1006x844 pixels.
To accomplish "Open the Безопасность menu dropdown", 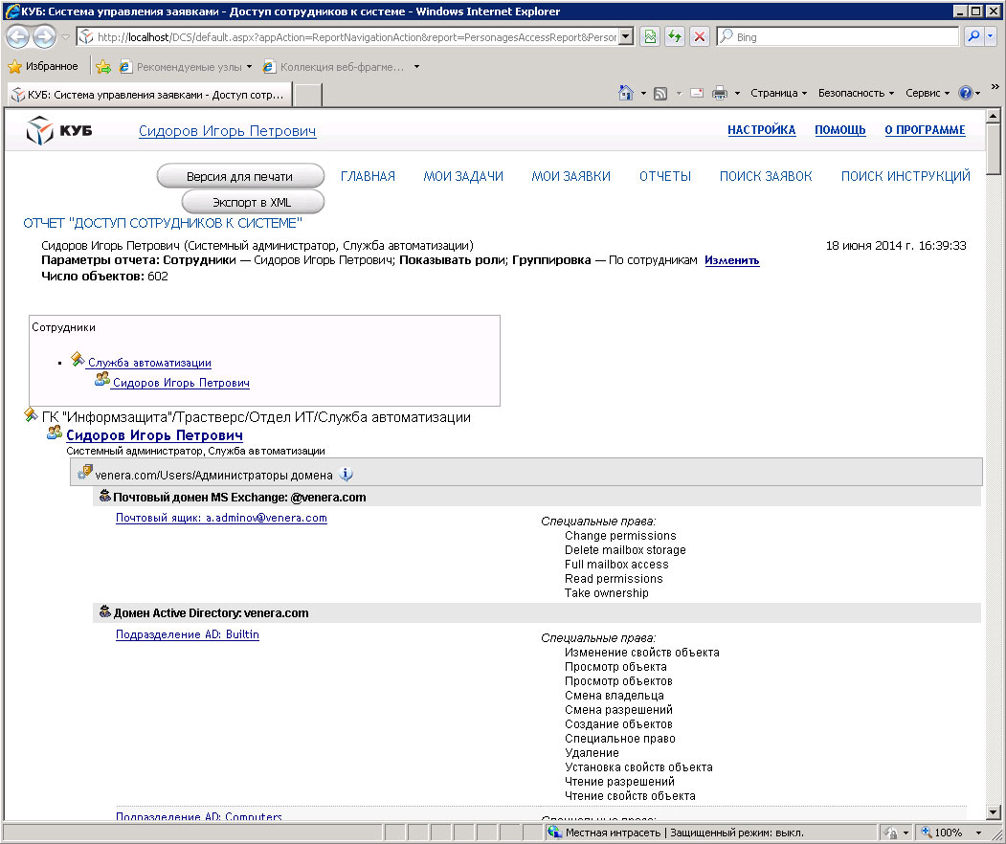I will tap(856, 93).
